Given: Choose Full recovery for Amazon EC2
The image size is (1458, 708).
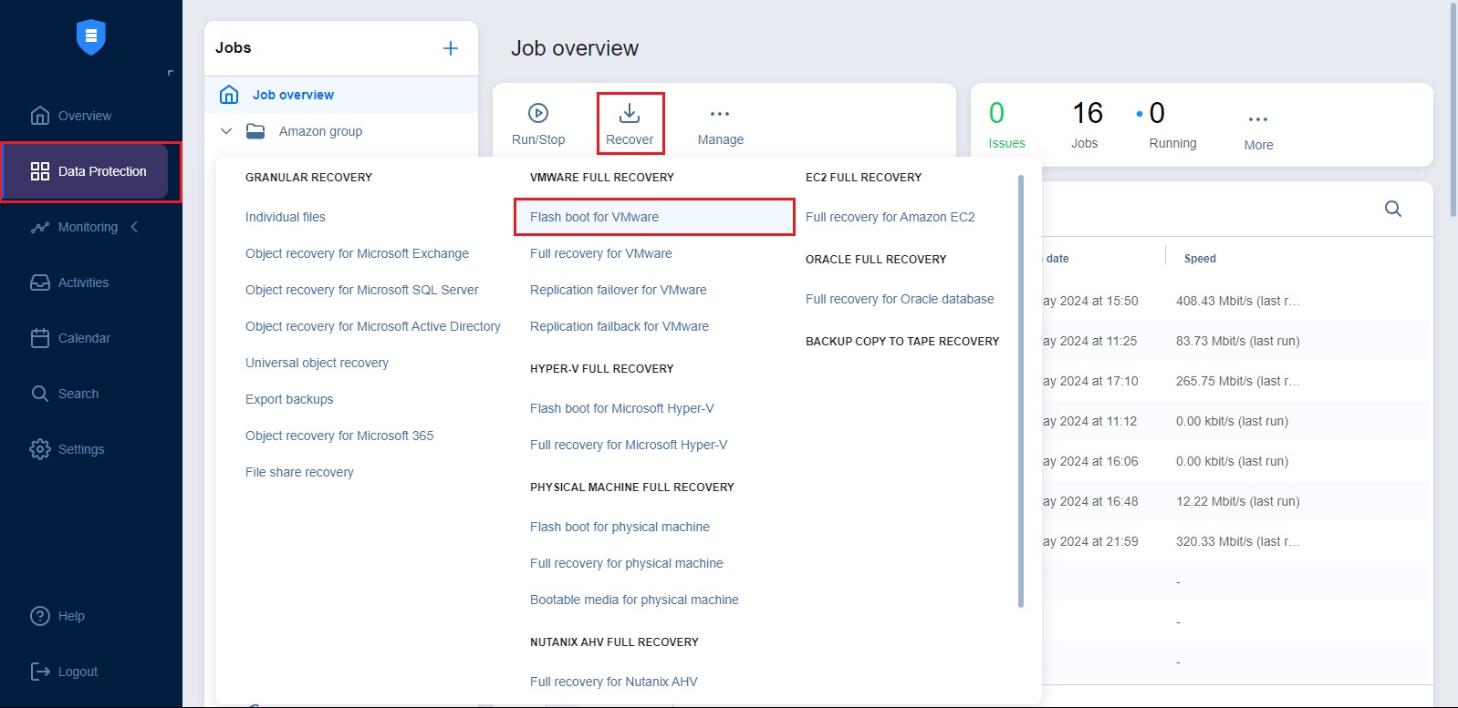Looking at the screenshot, I should tap(890, 217).
